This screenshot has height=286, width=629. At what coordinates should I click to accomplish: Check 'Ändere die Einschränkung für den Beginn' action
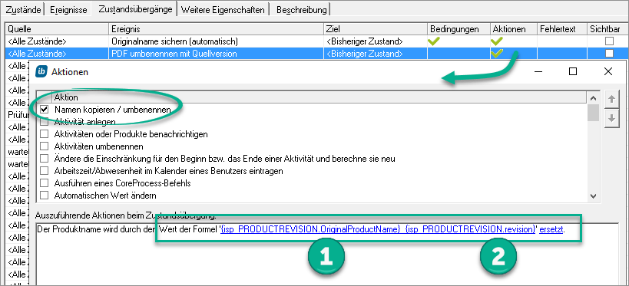pyautogui.click(x=44, y=159)
